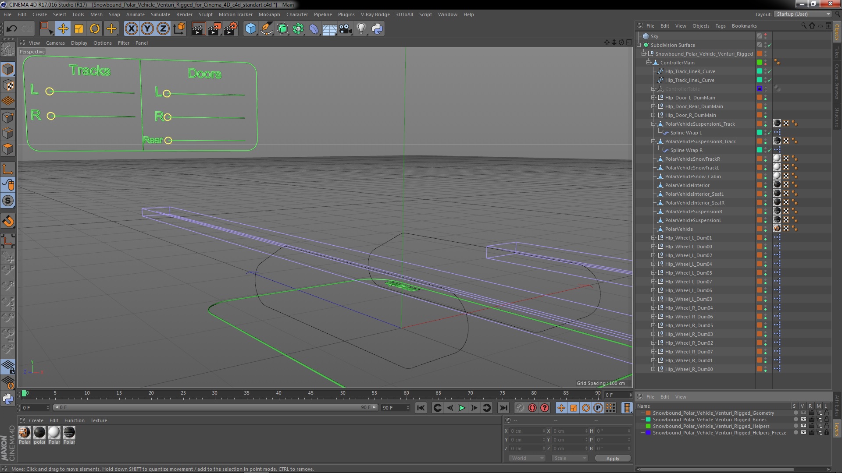
Task: Open the World coordinate system dropdown
Action: point(527,458)
